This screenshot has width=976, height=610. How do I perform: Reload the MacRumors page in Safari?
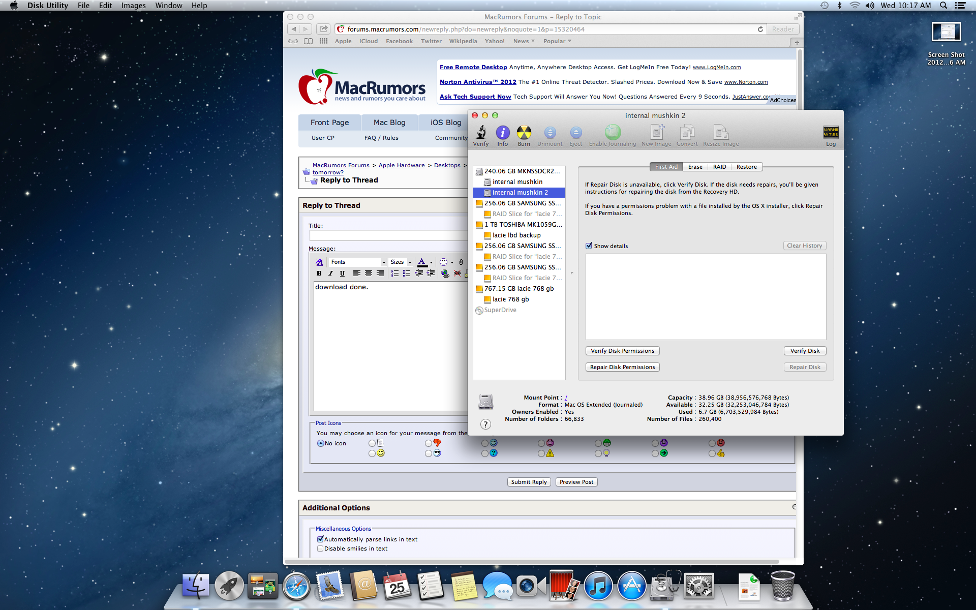(760, 29)
